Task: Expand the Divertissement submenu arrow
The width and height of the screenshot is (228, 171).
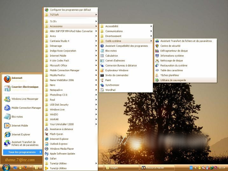Action: tap(151, 36)
